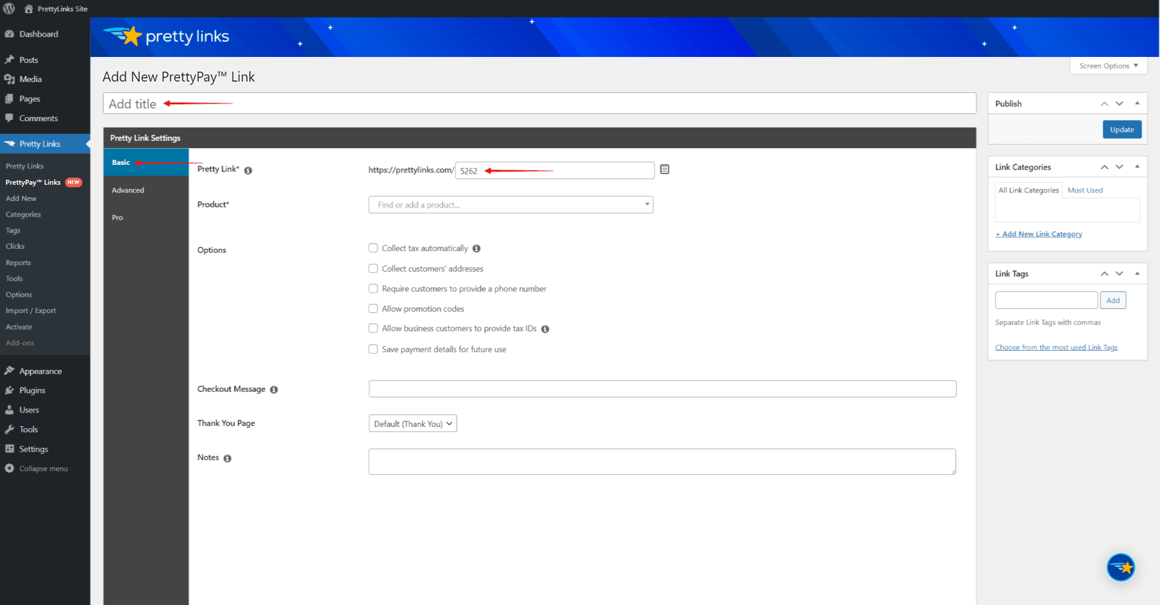The height and width of the screenshot is (605, 1160).
Task: Click the info icon beside Notes
Action: point(227,457)
